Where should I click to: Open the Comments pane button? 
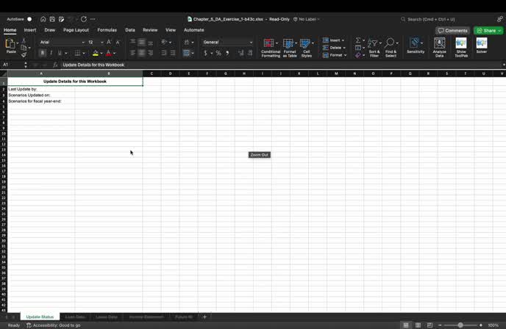pos(452,31)
